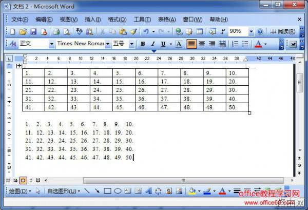Click table cell containing 25.
308x210 pixels.
coord(124,90)
